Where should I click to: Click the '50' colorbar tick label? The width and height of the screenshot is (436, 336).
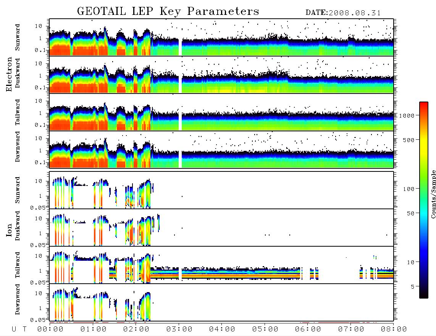pos(410,213)
